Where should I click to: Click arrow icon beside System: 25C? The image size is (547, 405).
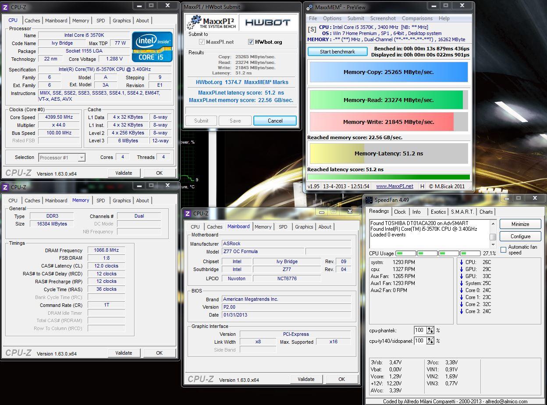tap(462, 283)
